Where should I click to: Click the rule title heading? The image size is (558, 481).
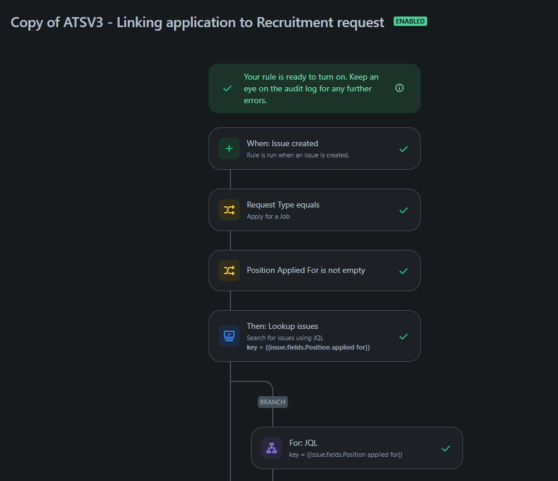[x=197, y=22]
